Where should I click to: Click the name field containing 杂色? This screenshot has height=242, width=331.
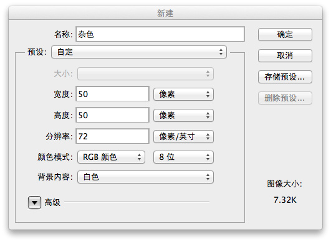pyautogui.click(x=160, y=34)
